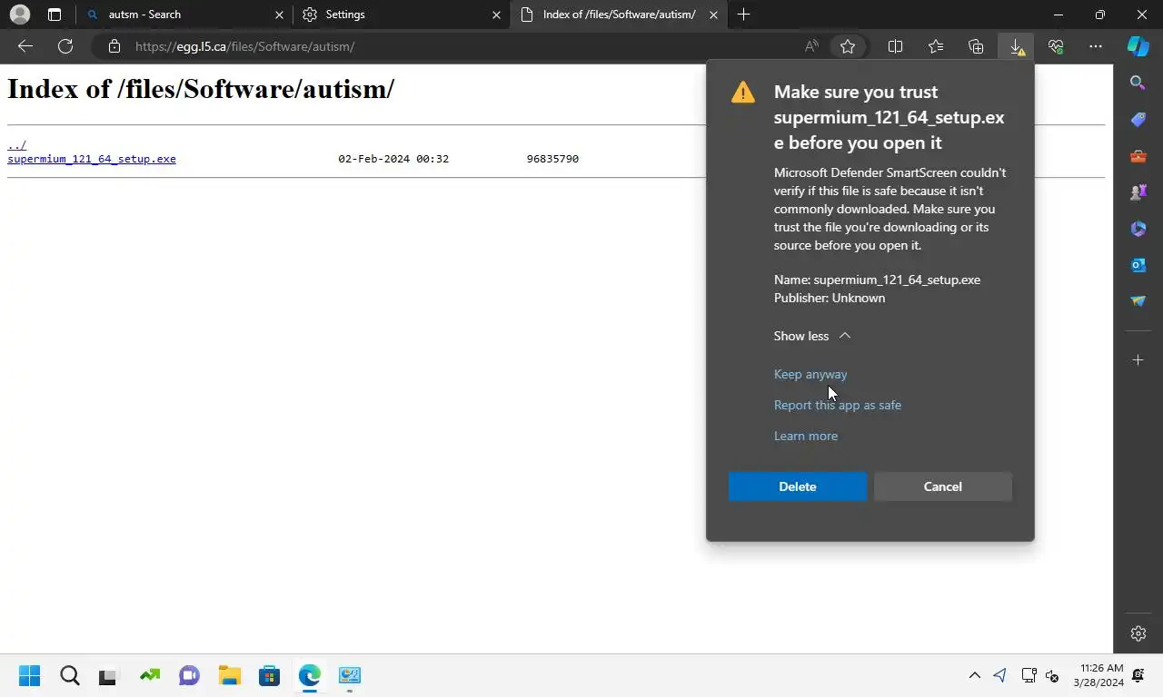Viewport: 1163px width, 697px height.
Task: Open sidebar Search icon
Action: click(1138, 83)
